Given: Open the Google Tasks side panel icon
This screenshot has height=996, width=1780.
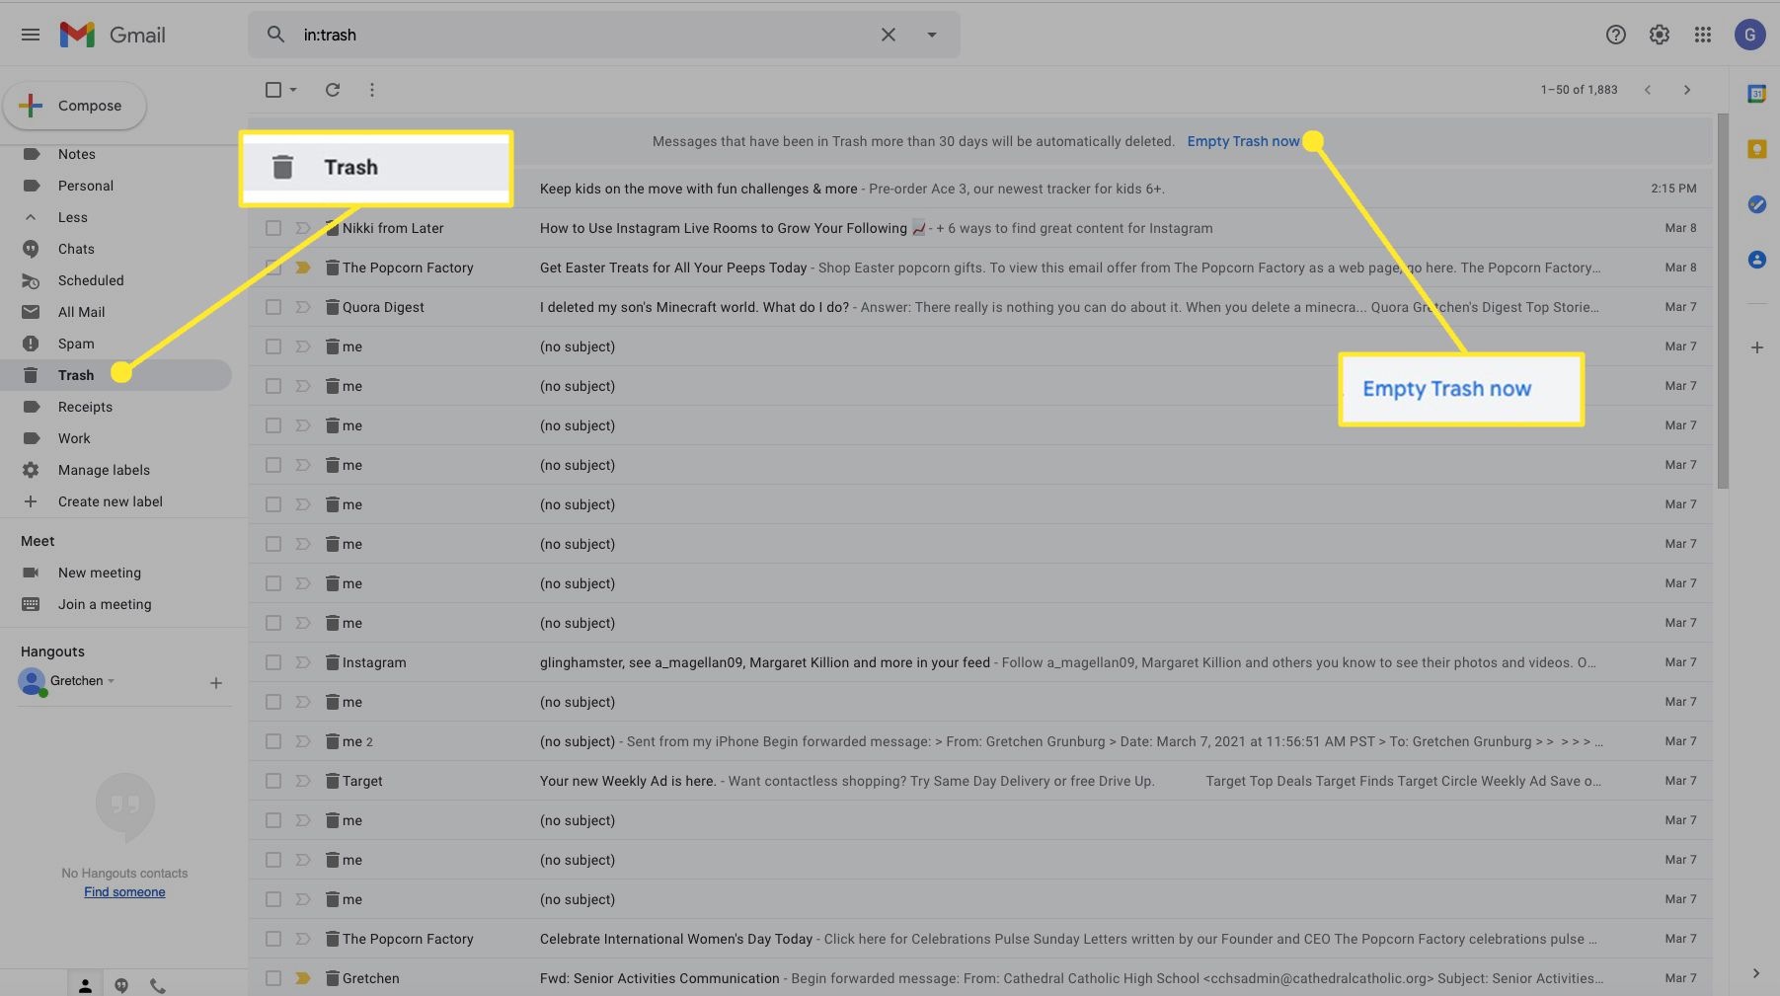Looking at the screenshot, I should click(1756, 204).
